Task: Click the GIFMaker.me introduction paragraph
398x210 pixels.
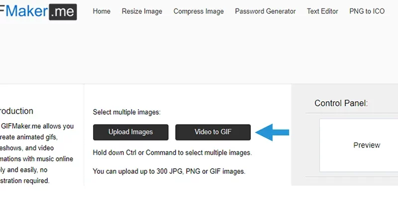Action: click(x=37, y=153)
